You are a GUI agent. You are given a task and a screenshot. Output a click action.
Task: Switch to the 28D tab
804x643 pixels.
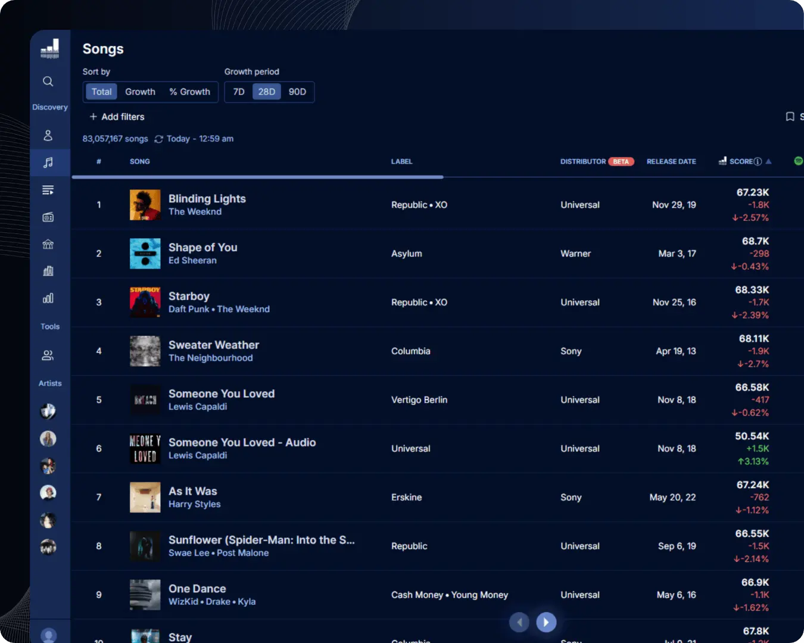coord(267,92)
